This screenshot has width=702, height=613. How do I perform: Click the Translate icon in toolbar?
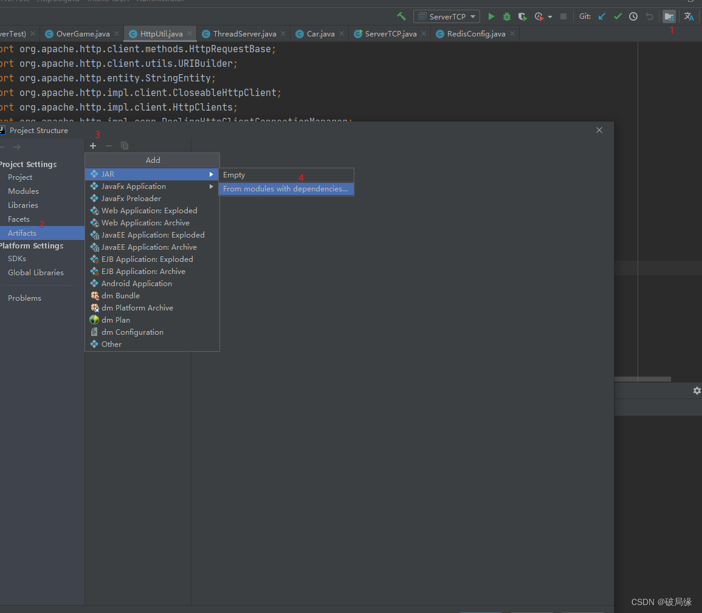point(689,16)
